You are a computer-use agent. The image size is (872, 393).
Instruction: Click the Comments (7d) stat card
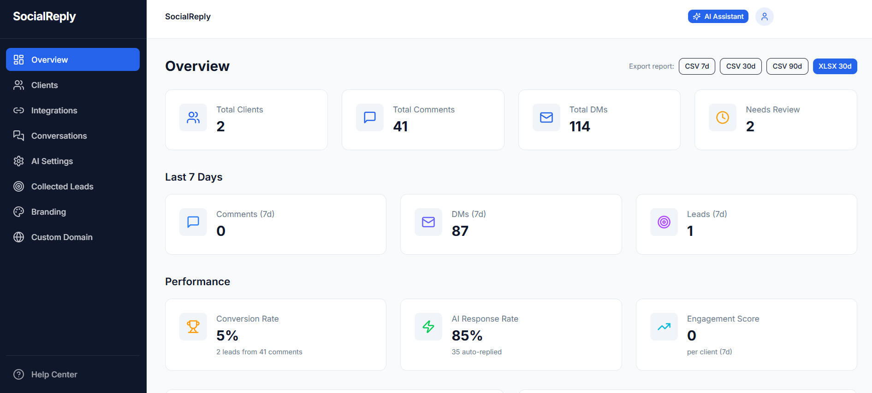click(276, 224)
